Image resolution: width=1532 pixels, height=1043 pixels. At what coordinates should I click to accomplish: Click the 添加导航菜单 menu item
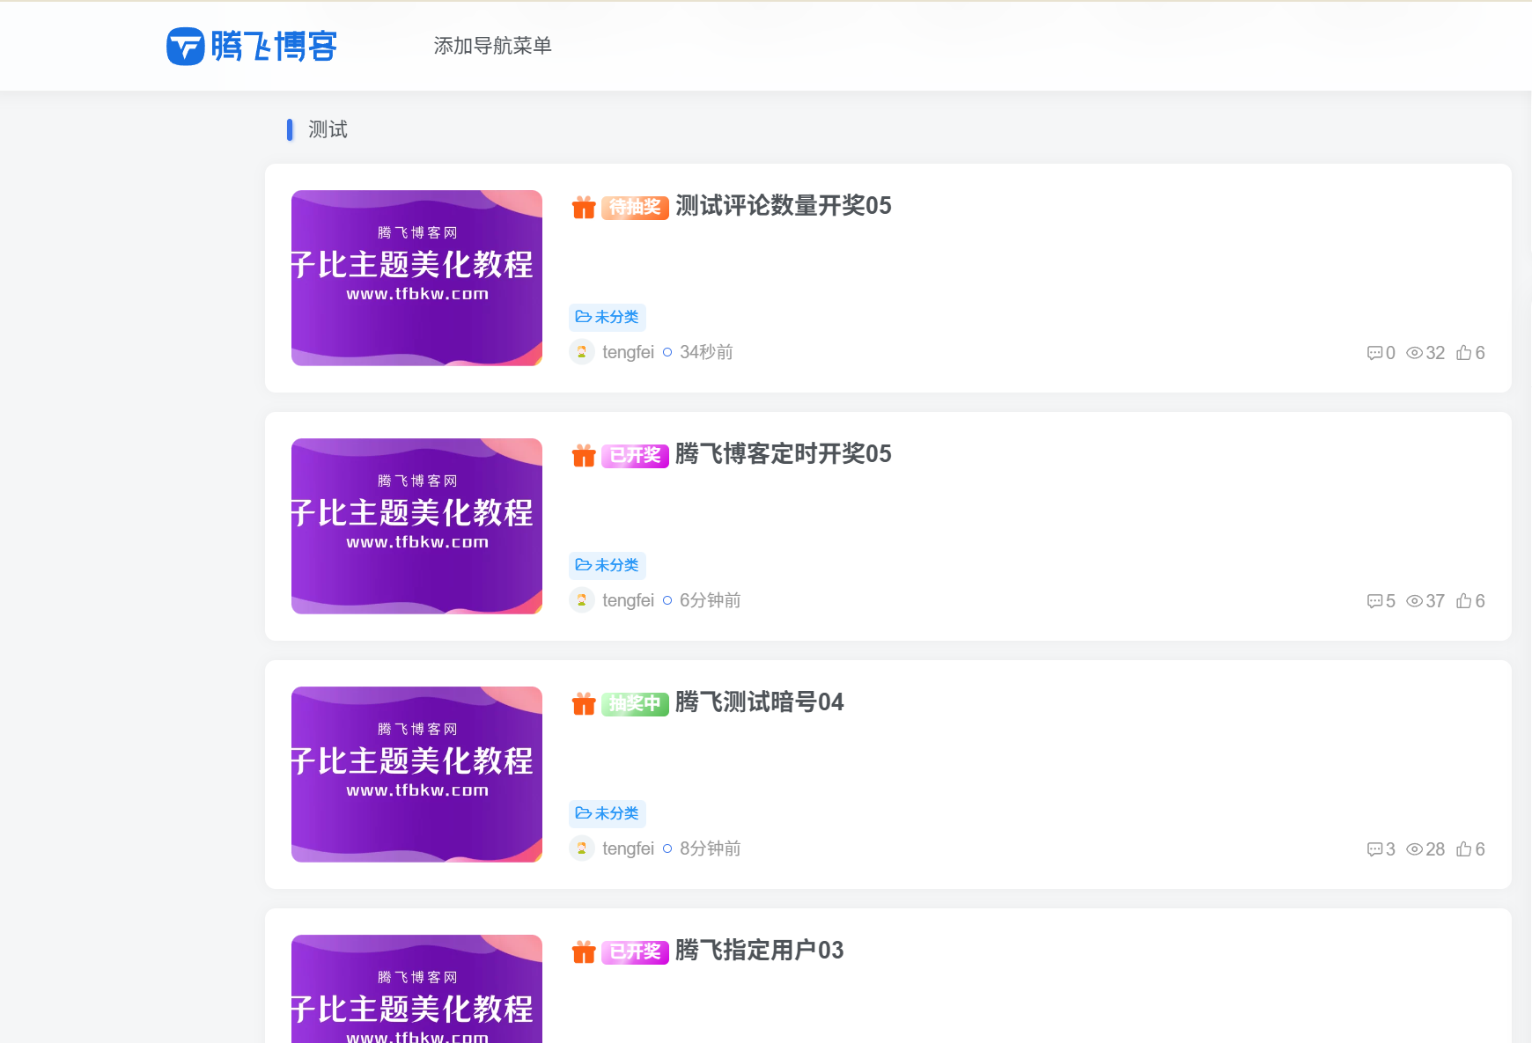[493, 45]
